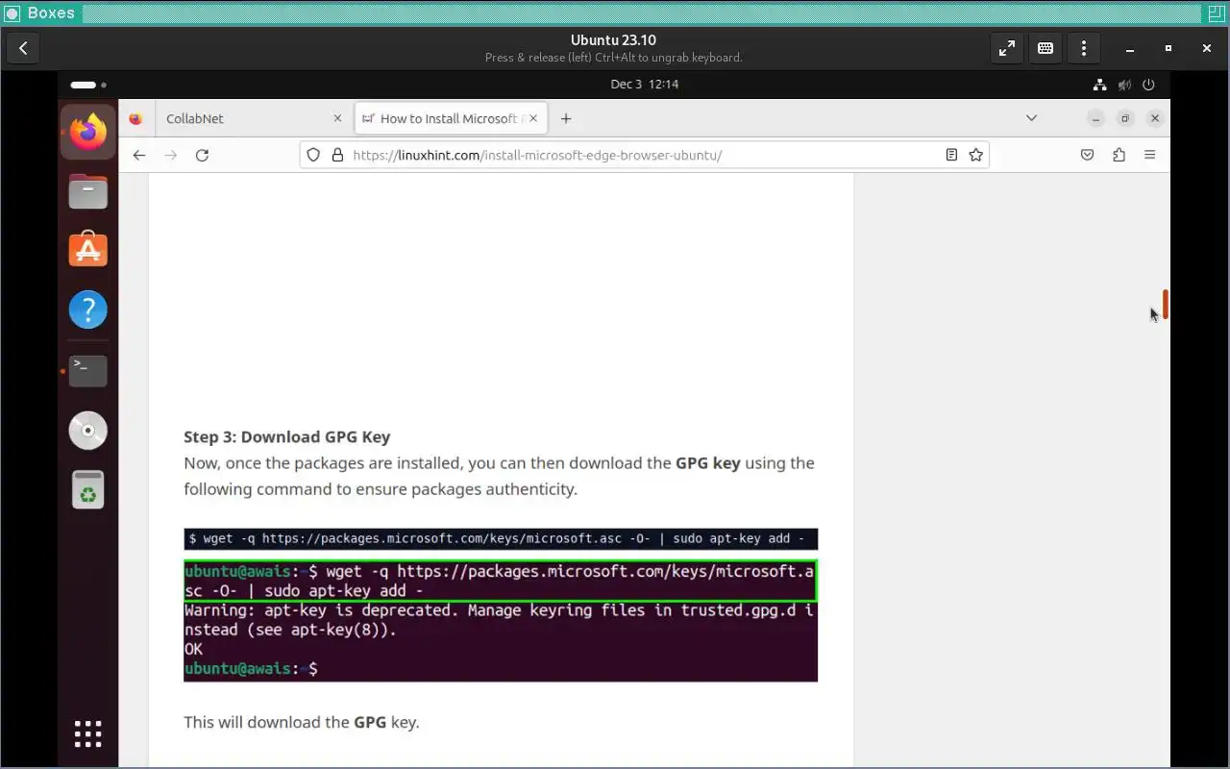Click the disc icon in the dock
This screenshot has width=1230, height=769.
87,430
